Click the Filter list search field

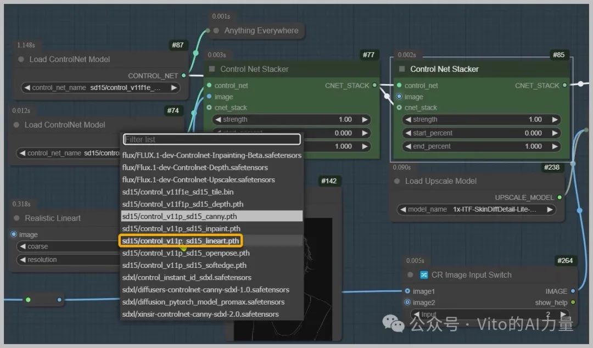212,139
